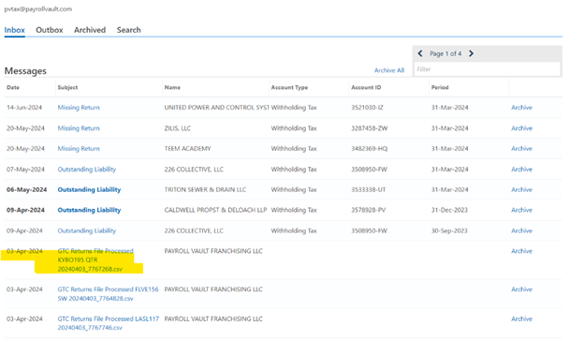Archive the CALDWELL PROPST & DELOACH message
584x341 pixels.
tap(521, 210)
